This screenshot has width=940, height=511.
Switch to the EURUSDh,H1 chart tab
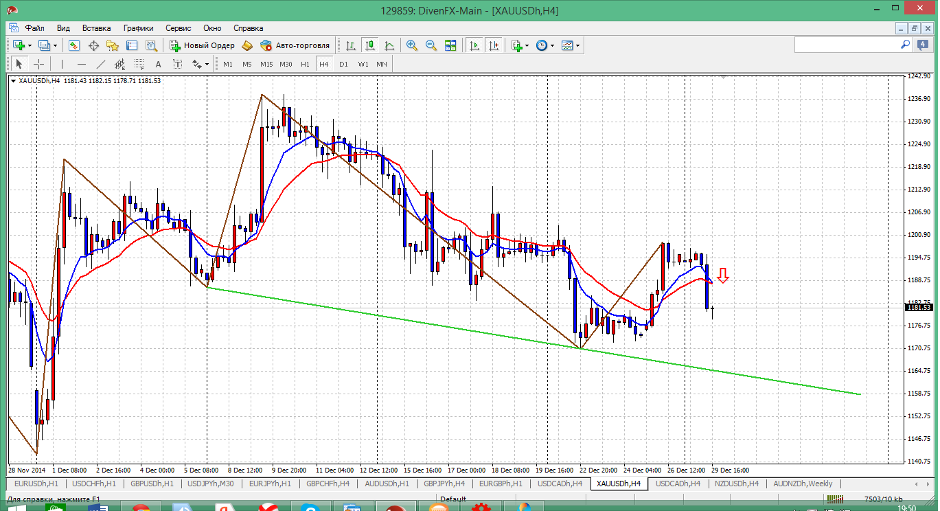point(33,484)
